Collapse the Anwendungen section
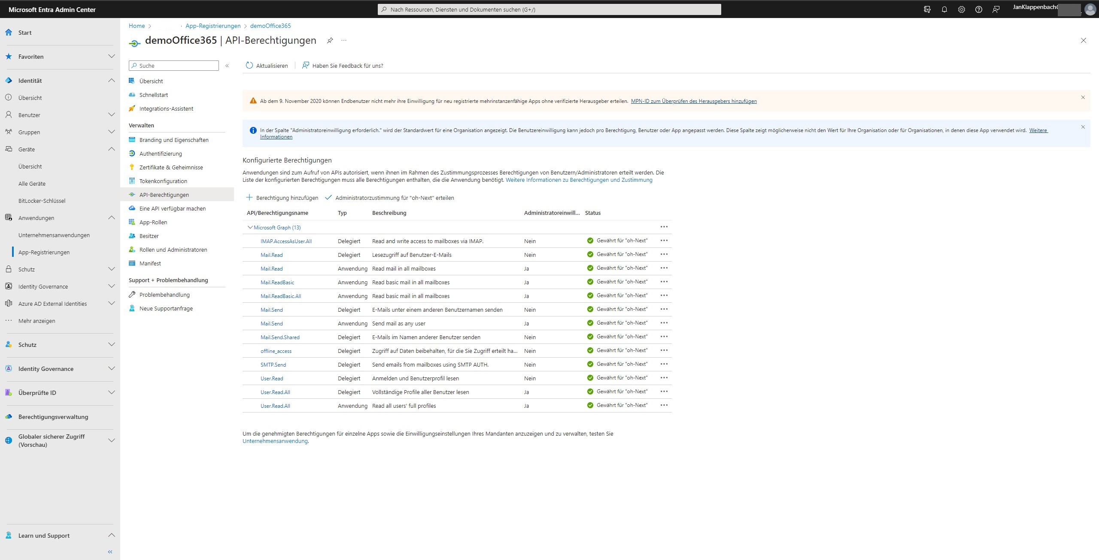This screenshot has width=1099, height=560. pyautogui.click(x=111, y=218)
